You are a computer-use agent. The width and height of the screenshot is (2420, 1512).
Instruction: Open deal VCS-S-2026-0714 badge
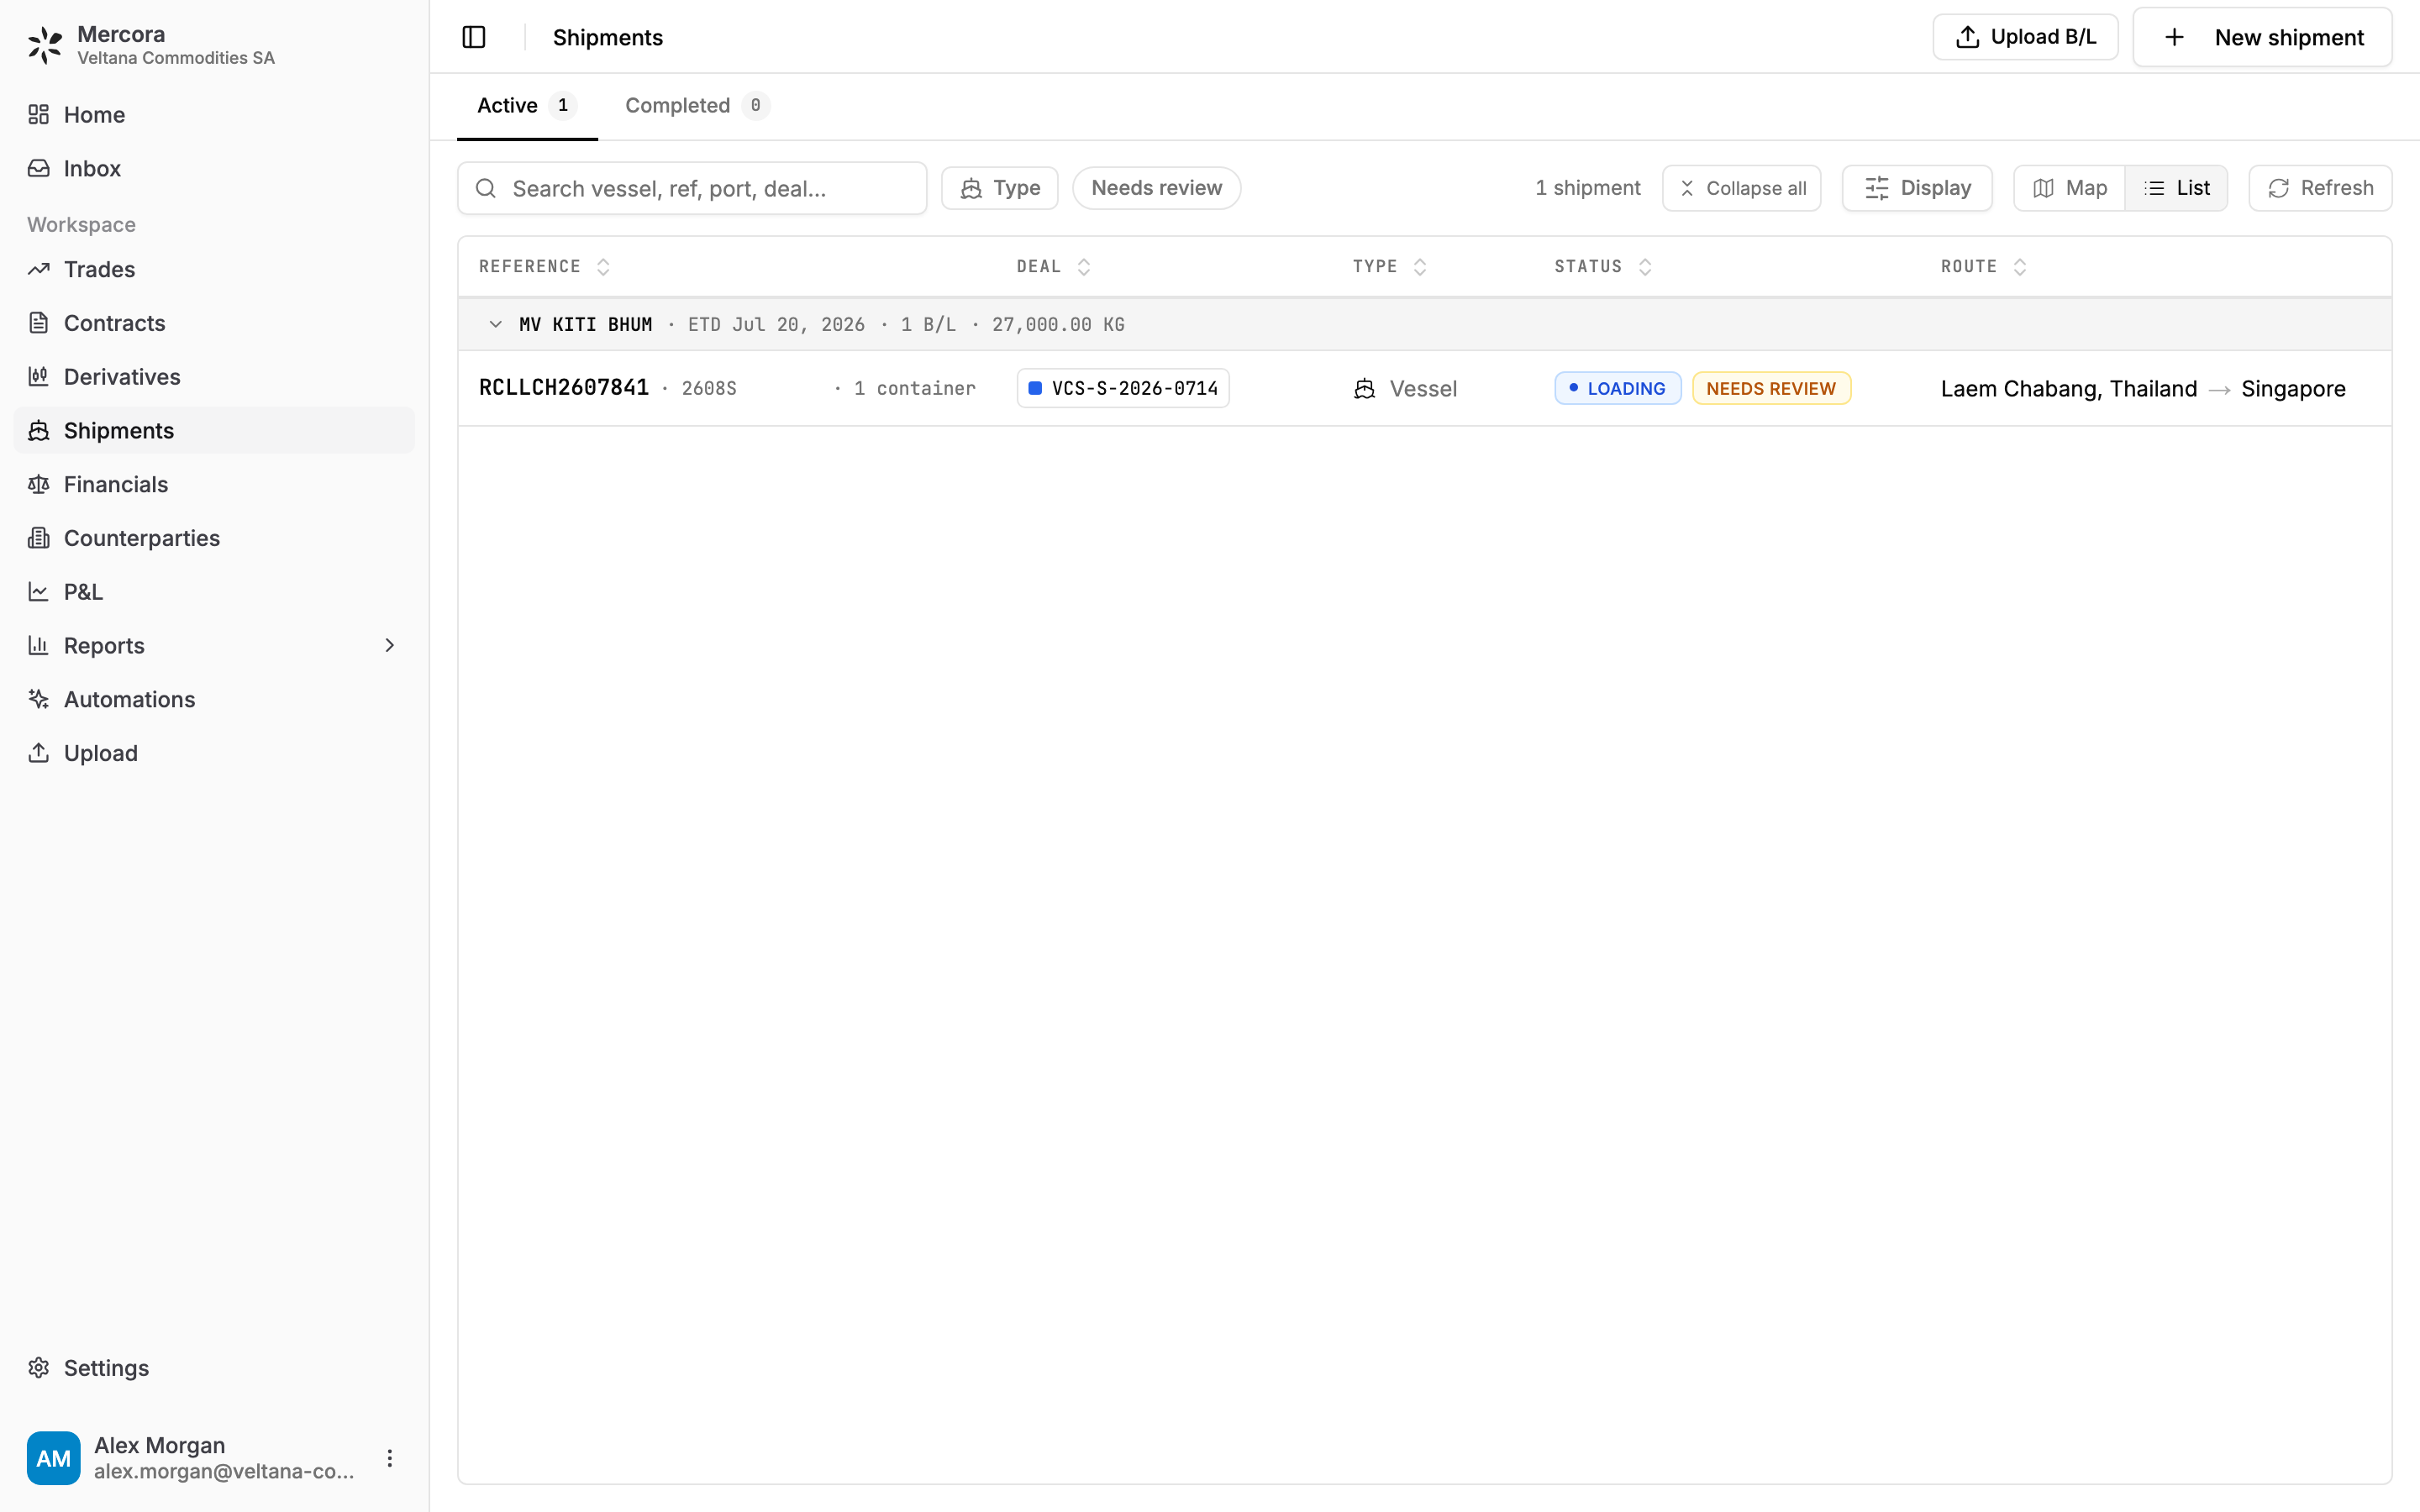pos(1123,388)
